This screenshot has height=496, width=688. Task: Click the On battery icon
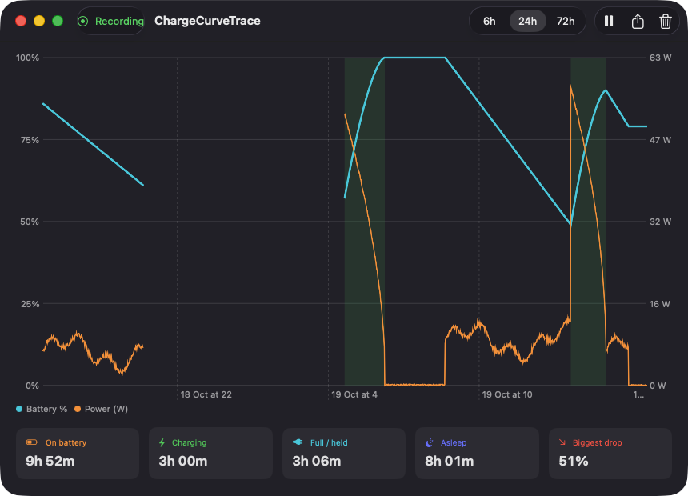point(32,442)
